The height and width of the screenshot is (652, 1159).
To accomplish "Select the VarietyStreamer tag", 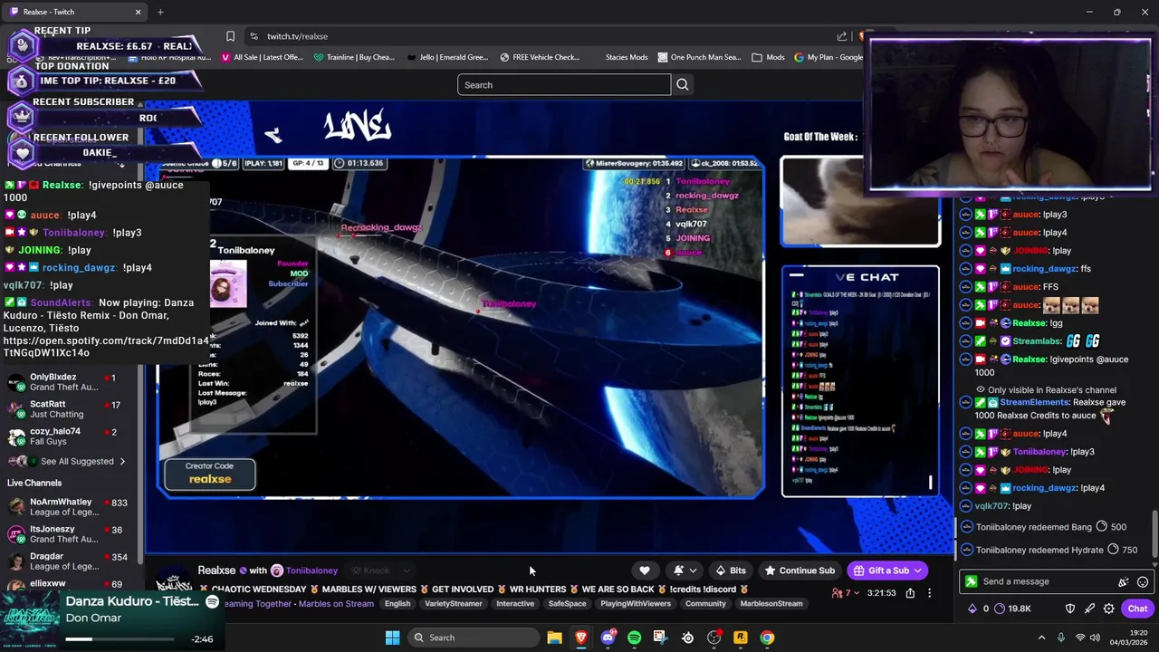I will click(x=454, y=604).
